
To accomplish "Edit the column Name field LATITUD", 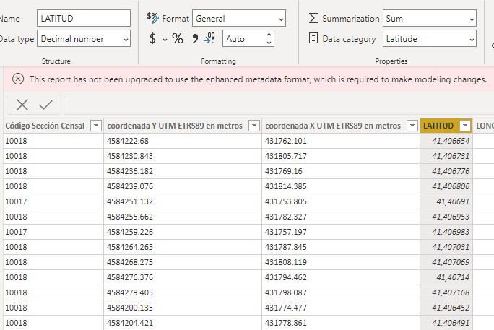I will (84, 18).
